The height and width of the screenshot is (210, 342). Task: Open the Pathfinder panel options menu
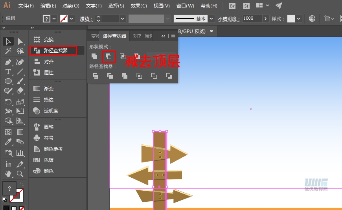pyautogui.click(x=173, y=36)
